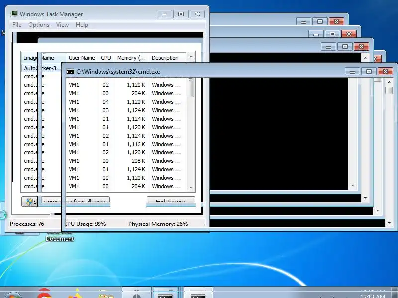The image size is (398, 298).
Task: Select the Document desktop icon label
Action: (60, 239)
